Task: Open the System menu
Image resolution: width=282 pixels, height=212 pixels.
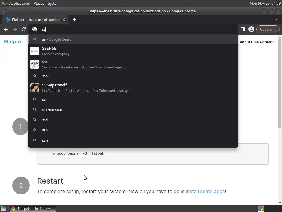Action: click(54, 3)
